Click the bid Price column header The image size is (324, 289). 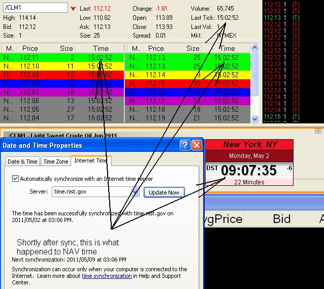(x=30, y=48)
